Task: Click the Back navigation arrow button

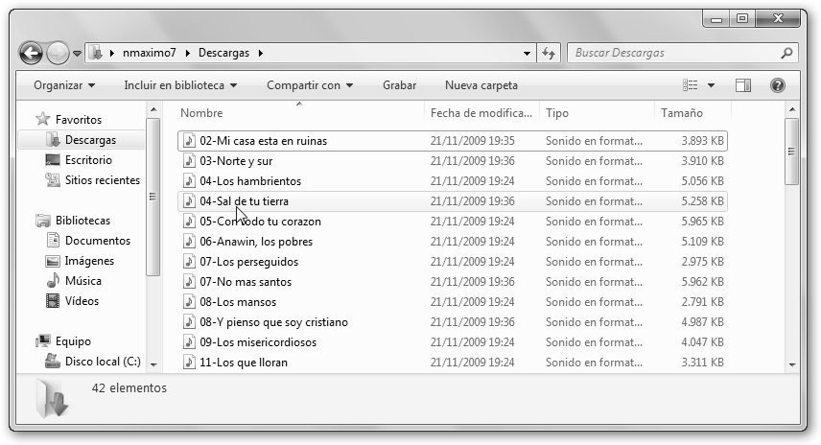Action: pyautogui.click(x=31, y=54)
